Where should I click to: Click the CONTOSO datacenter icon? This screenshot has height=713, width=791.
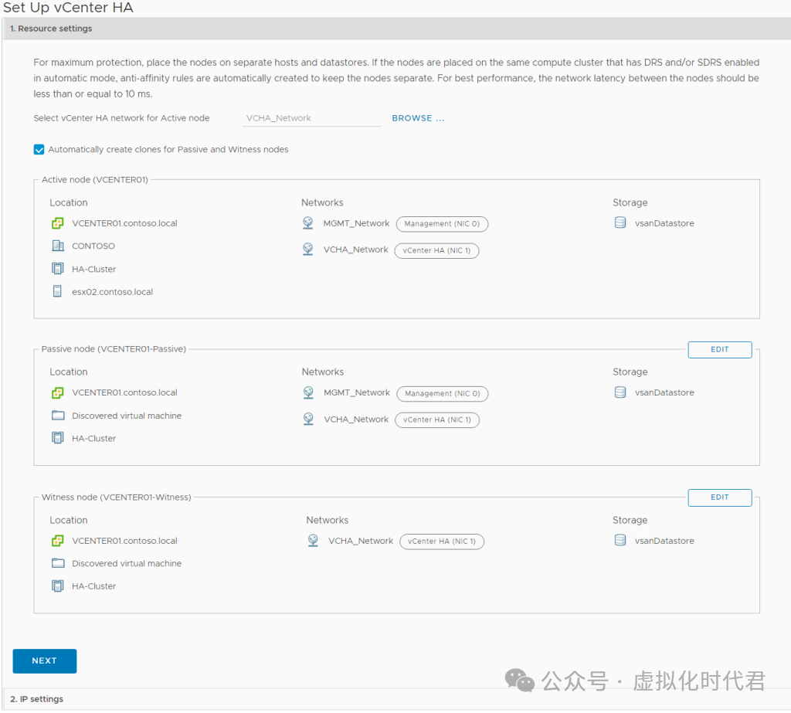(x=57, y=246)
